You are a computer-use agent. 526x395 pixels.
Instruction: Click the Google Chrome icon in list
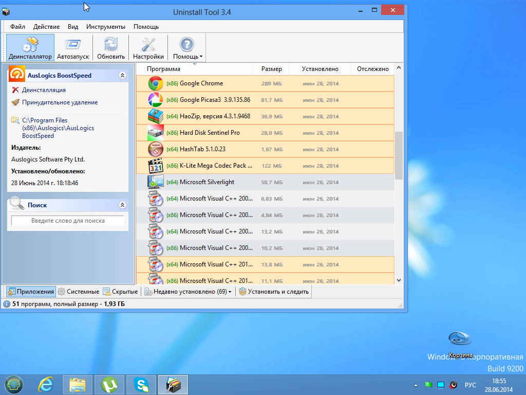click(156, 83)
